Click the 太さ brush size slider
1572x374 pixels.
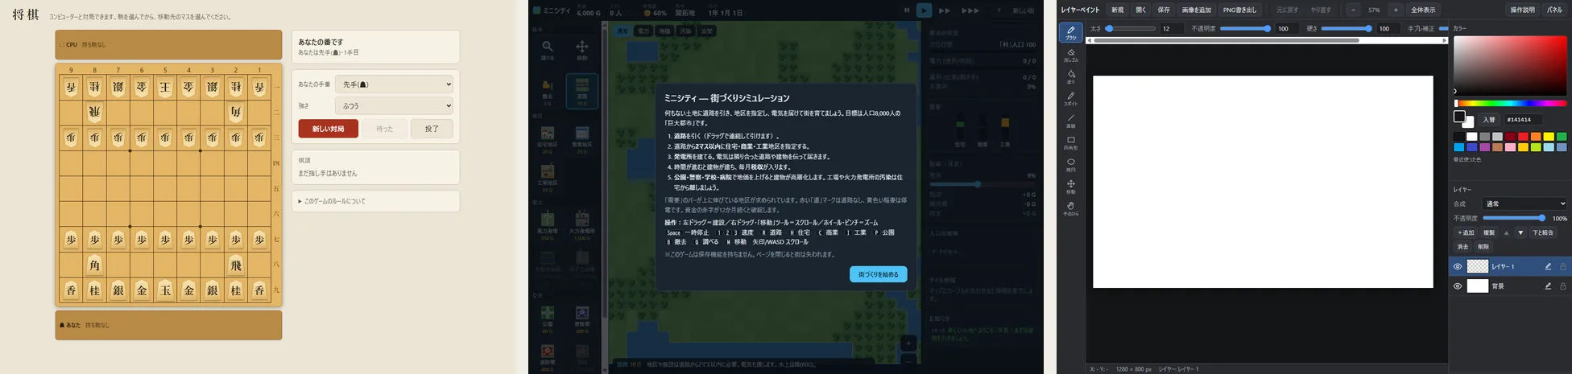coord(1131,28)
